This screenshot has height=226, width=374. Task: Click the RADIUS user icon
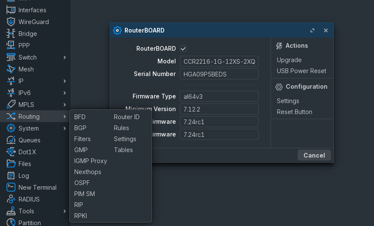click(11, 199)
